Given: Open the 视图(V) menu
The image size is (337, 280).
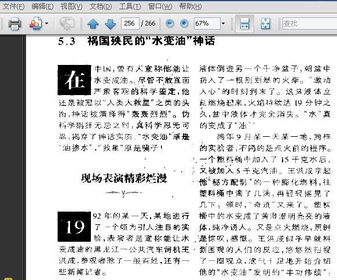Looking at the screenshot, I should pos(71,6).
